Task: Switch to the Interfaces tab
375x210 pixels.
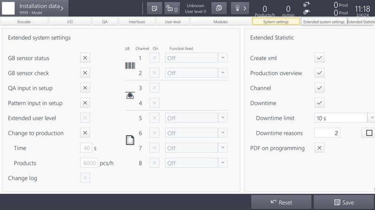Action: click(137, 22)
